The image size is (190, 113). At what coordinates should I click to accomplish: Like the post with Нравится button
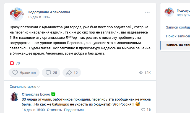coord(24,73)
